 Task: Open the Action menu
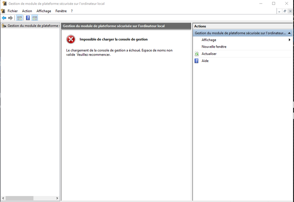click(x=27, y=11)
